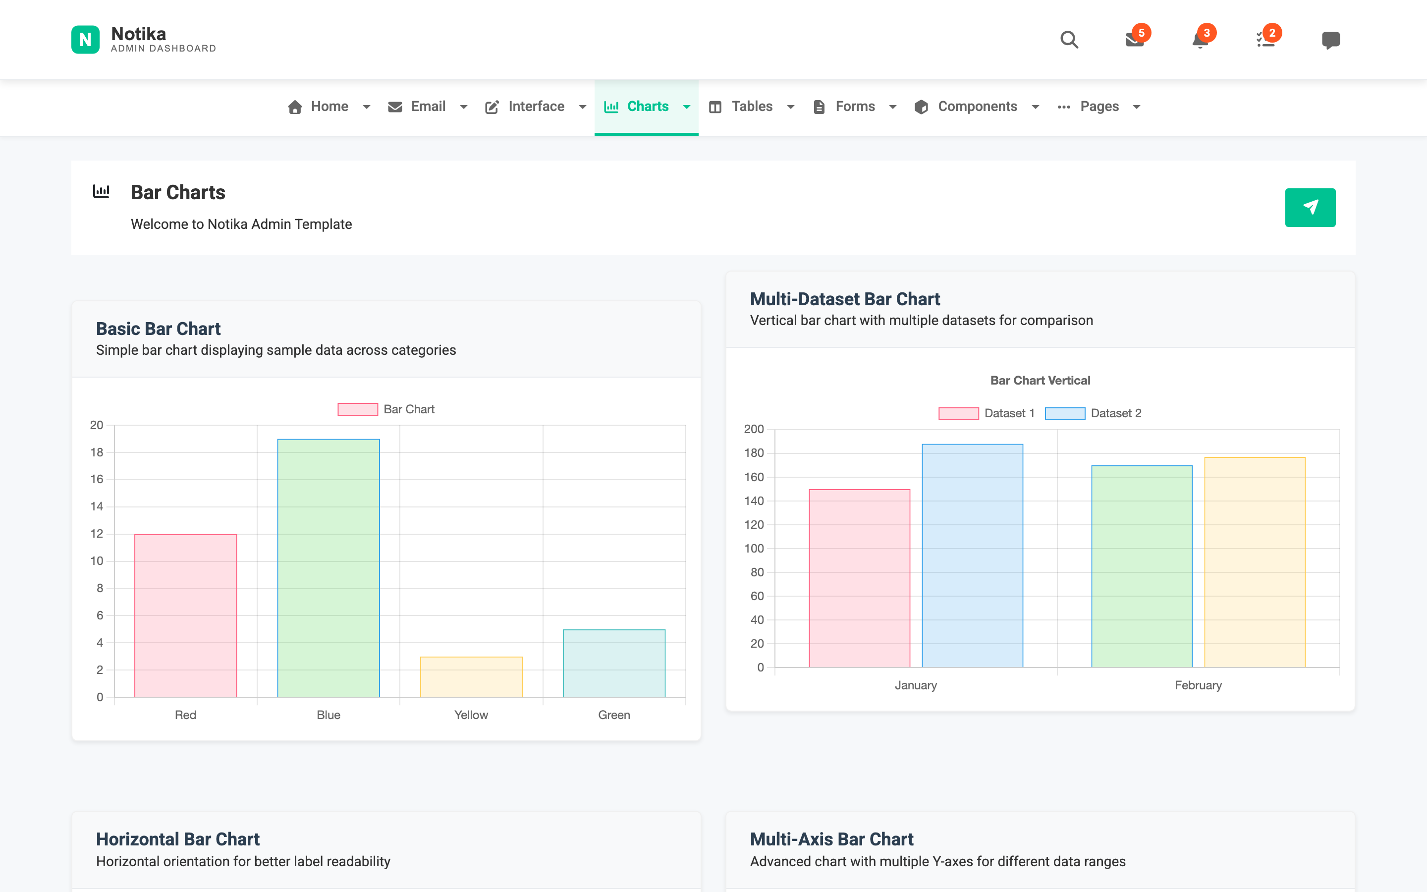Click the Home house icon
Screen dimensions: 1427x892
(295, 107)
